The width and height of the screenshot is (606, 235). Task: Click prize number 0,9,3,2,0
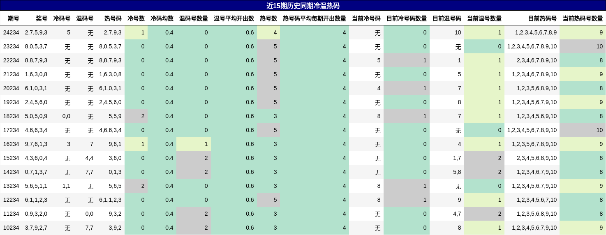(36, 214)
